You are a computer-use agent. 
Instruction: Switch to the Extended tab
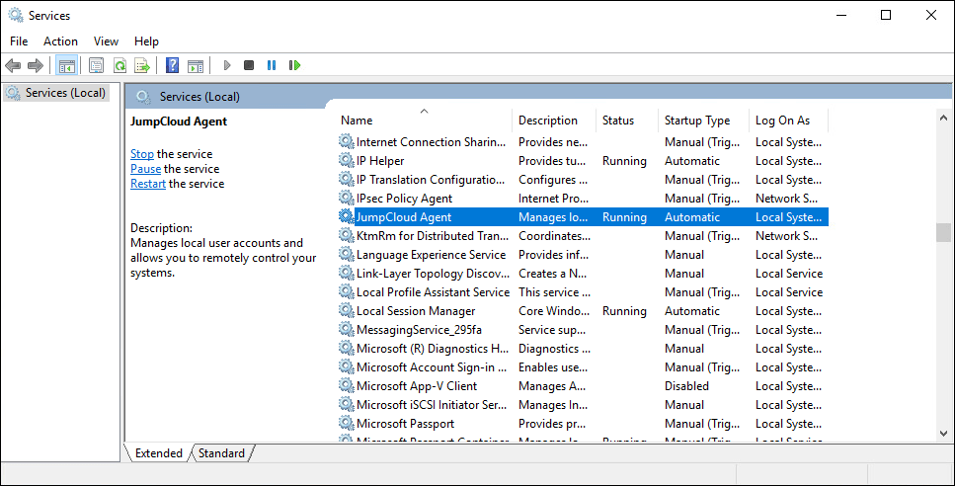click(158, 453)
